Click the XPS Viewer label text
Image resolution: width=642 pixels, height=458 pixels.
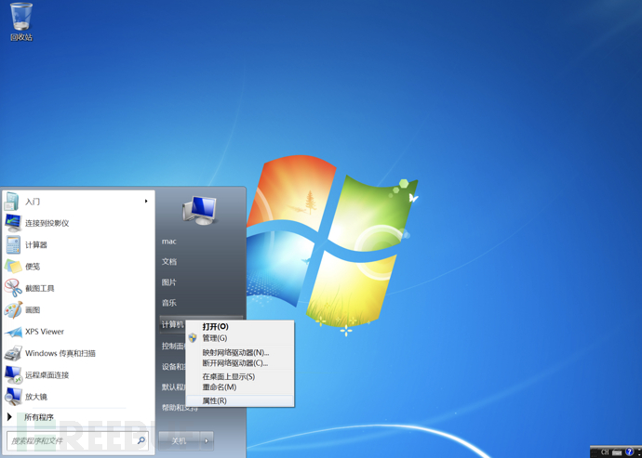[45, 332]
